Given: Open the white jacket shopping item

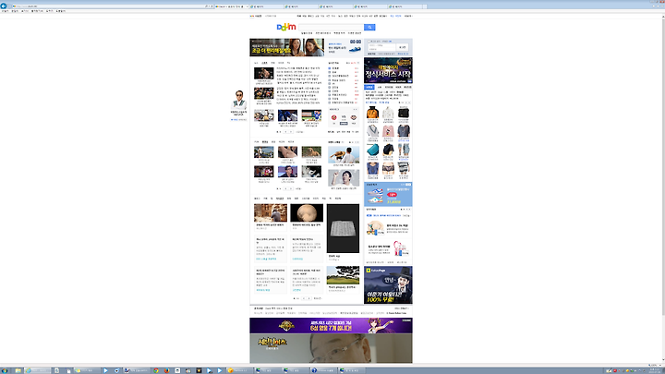Looking at the screenshot, I should click(x=388, y=113).
